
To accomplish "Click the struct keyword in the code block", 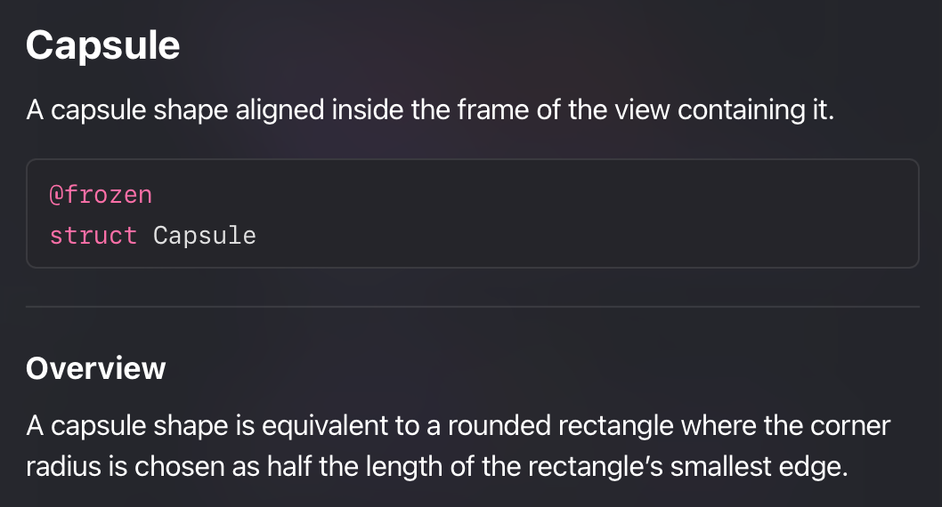I will pos(93,235).
